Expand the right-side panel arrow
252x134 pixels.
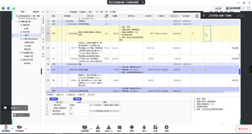pyautogui.click(x=251, y=70)
